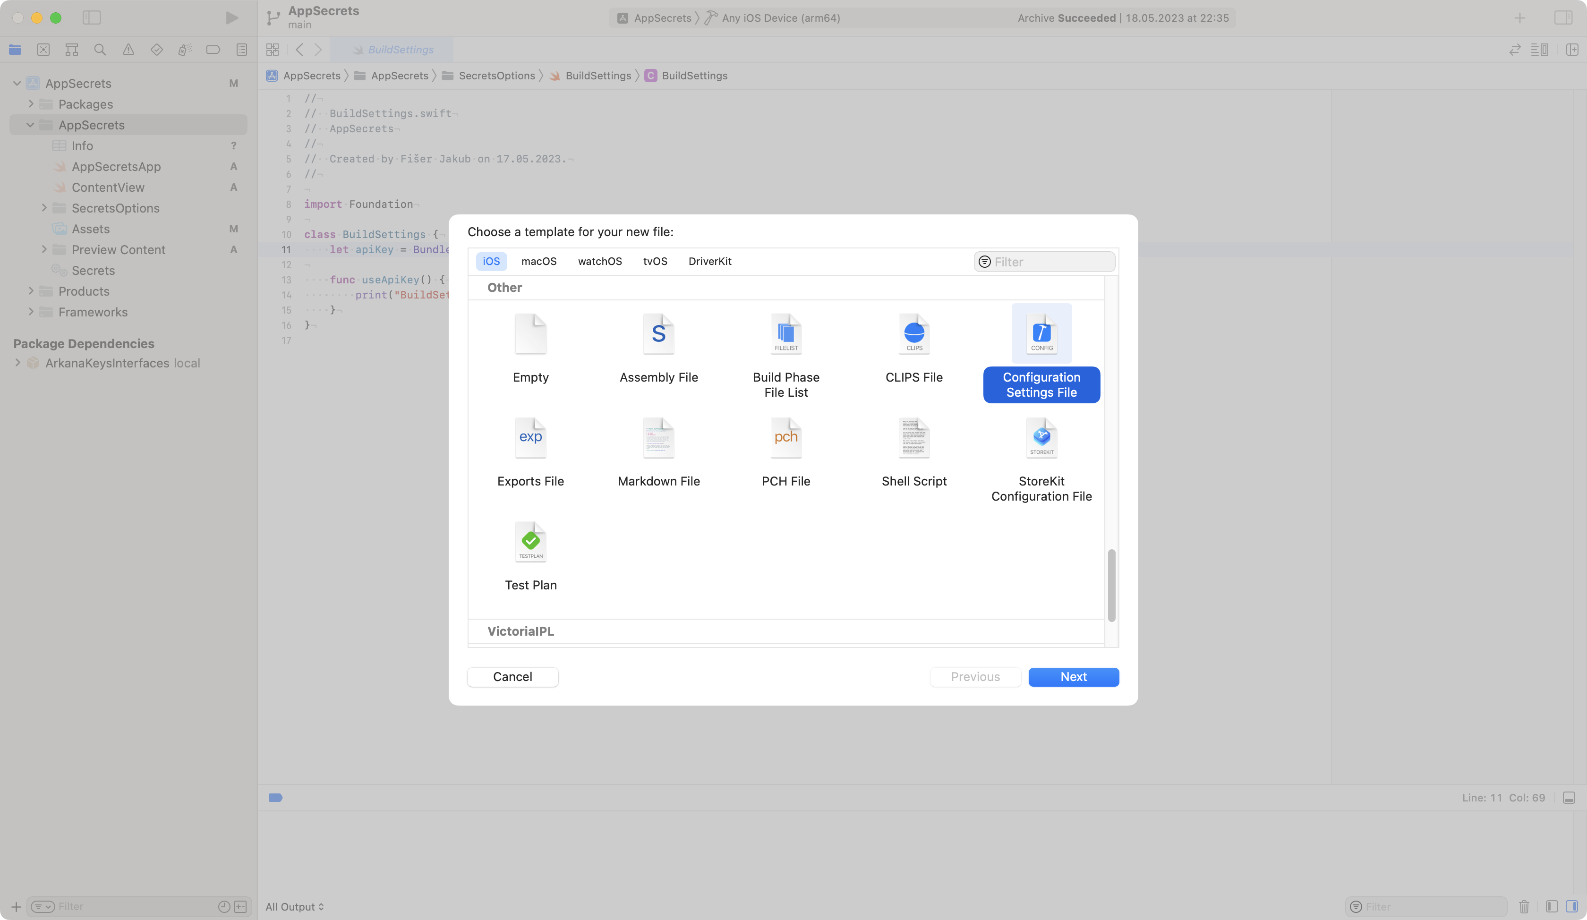
Task: Open the Report navigator
Action: point(242,50)
